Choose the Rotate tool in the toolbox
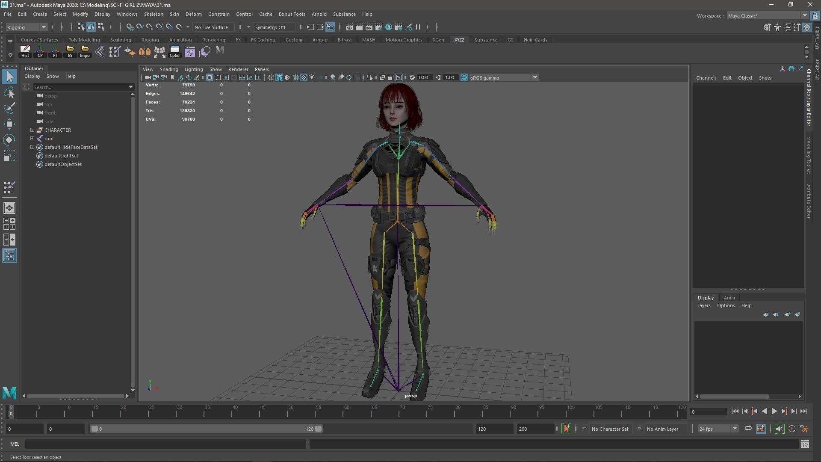The width and height of the screenshot is (821, 462). click(9, 140)
